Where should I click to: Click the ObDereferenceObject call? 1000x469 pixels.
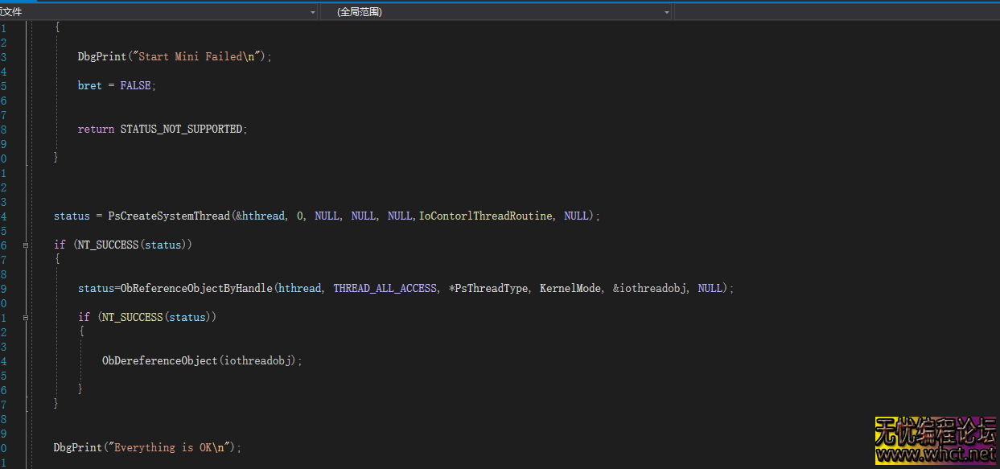pos(159,360)
